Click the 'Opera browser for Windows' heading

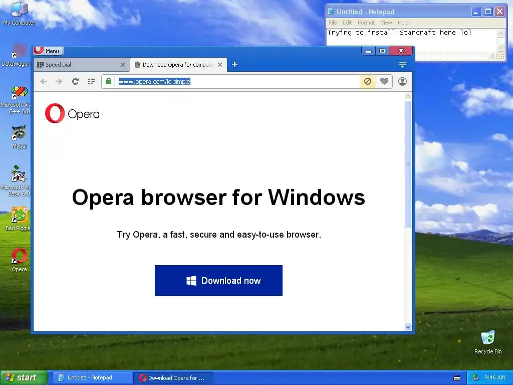(218, 198)
